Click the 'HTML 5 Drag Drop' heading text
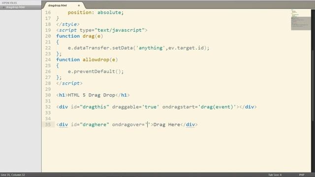This screenshot has width=315, height=177. 92,95
